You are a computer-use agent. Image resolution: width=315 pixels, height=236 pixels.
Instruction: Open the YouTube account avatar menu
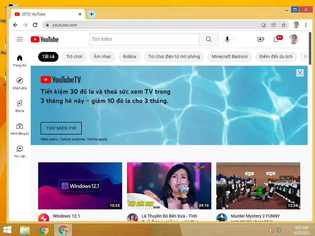tap(293, 39)
